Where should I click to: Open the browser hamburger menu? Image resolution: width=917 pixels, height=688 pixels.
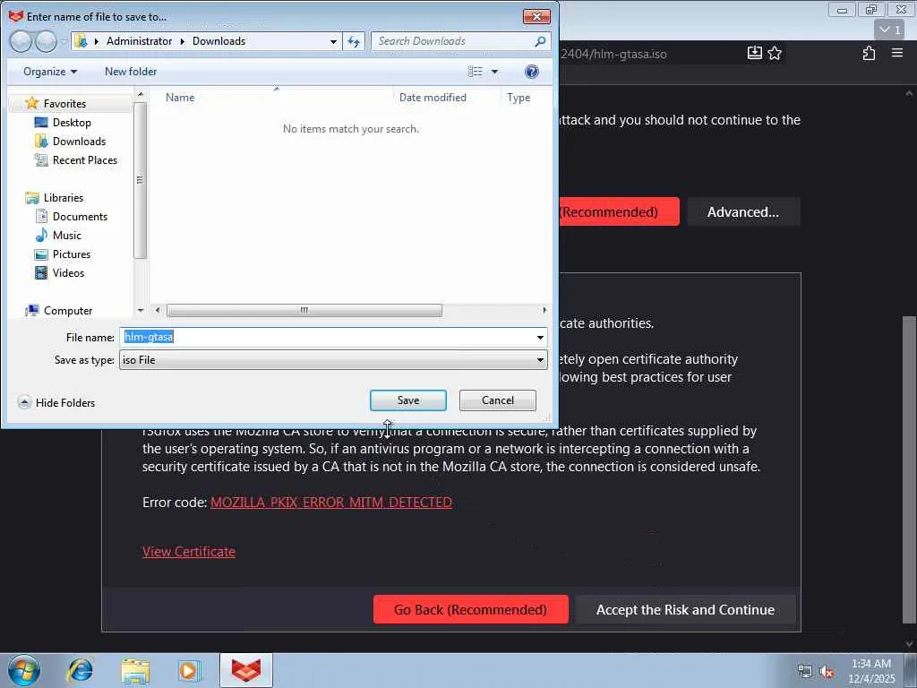[897, 53]
